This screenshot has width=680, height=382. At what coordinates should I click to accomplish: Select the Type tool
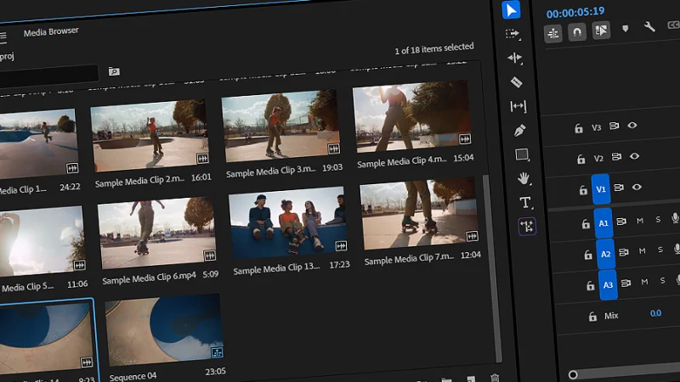[525, 202]
